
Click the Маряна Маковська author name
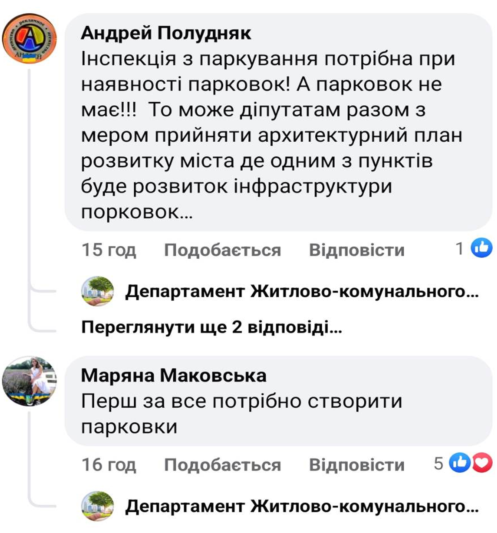click(x=174, y=376)
